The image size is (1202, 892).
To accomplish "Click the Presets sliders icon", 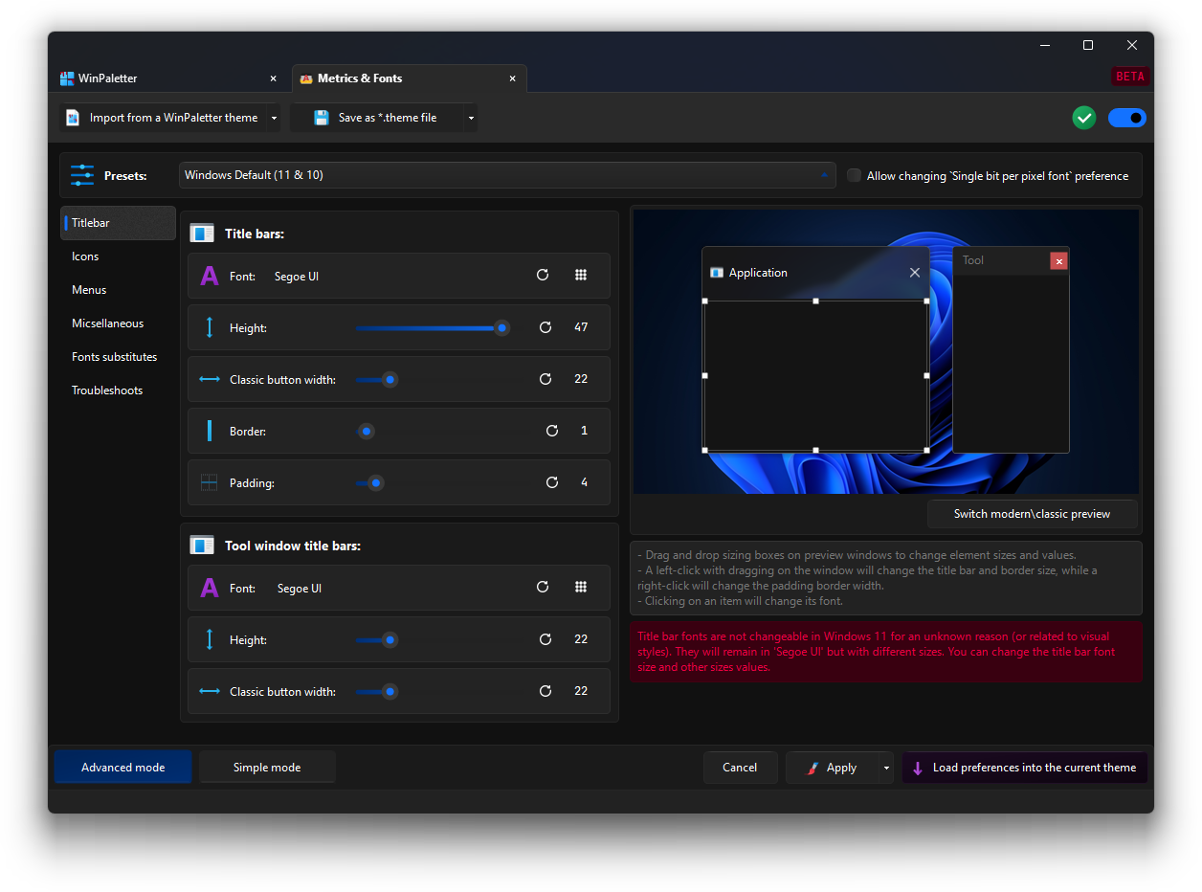I will (82, 175).
